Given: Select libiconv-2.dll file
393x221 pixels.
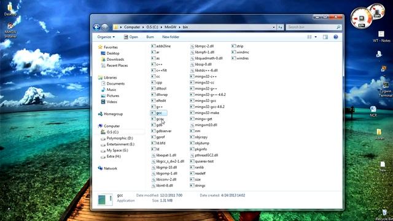Looking at the screenshot, I should [164, 179].
